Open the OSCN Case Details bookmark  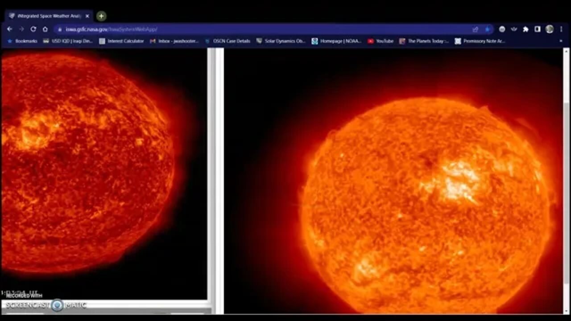pyautogui.click(x=228, y=41)
